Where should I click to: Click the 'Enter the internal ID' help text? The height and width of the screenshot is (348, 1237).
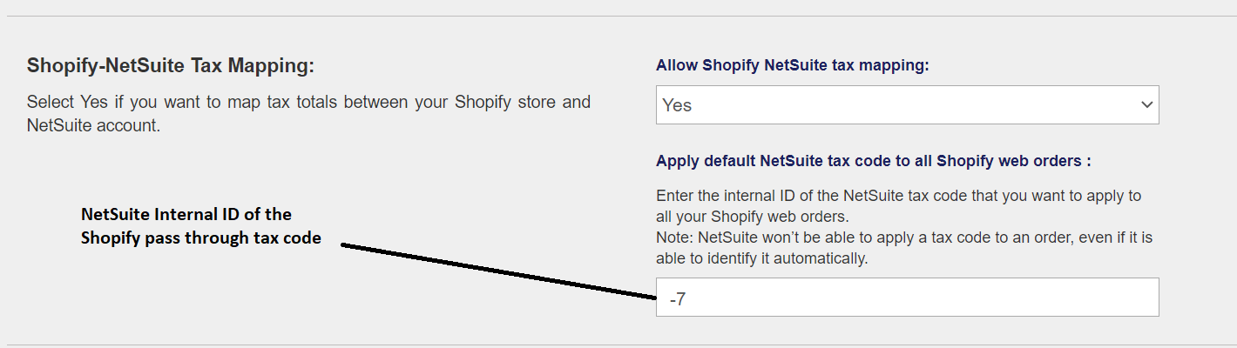pos(898,196)
